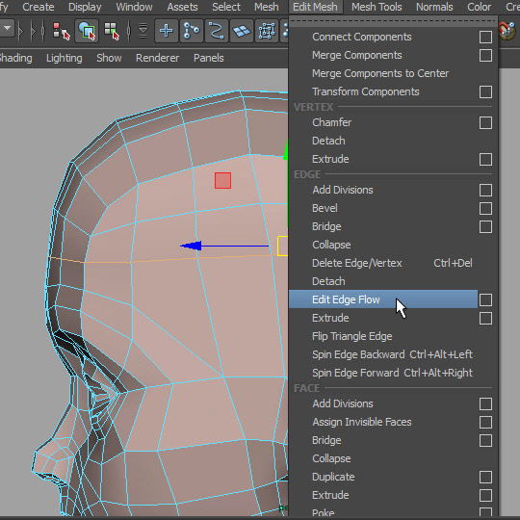The width and height of the screenshot is (520, 520).
Task: Open Edit Edge Flow options box
Action: [x=485, y=299]
